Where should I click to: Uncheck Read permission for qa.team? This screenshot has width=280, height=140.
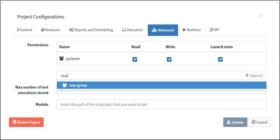click(x=135, y=59)
